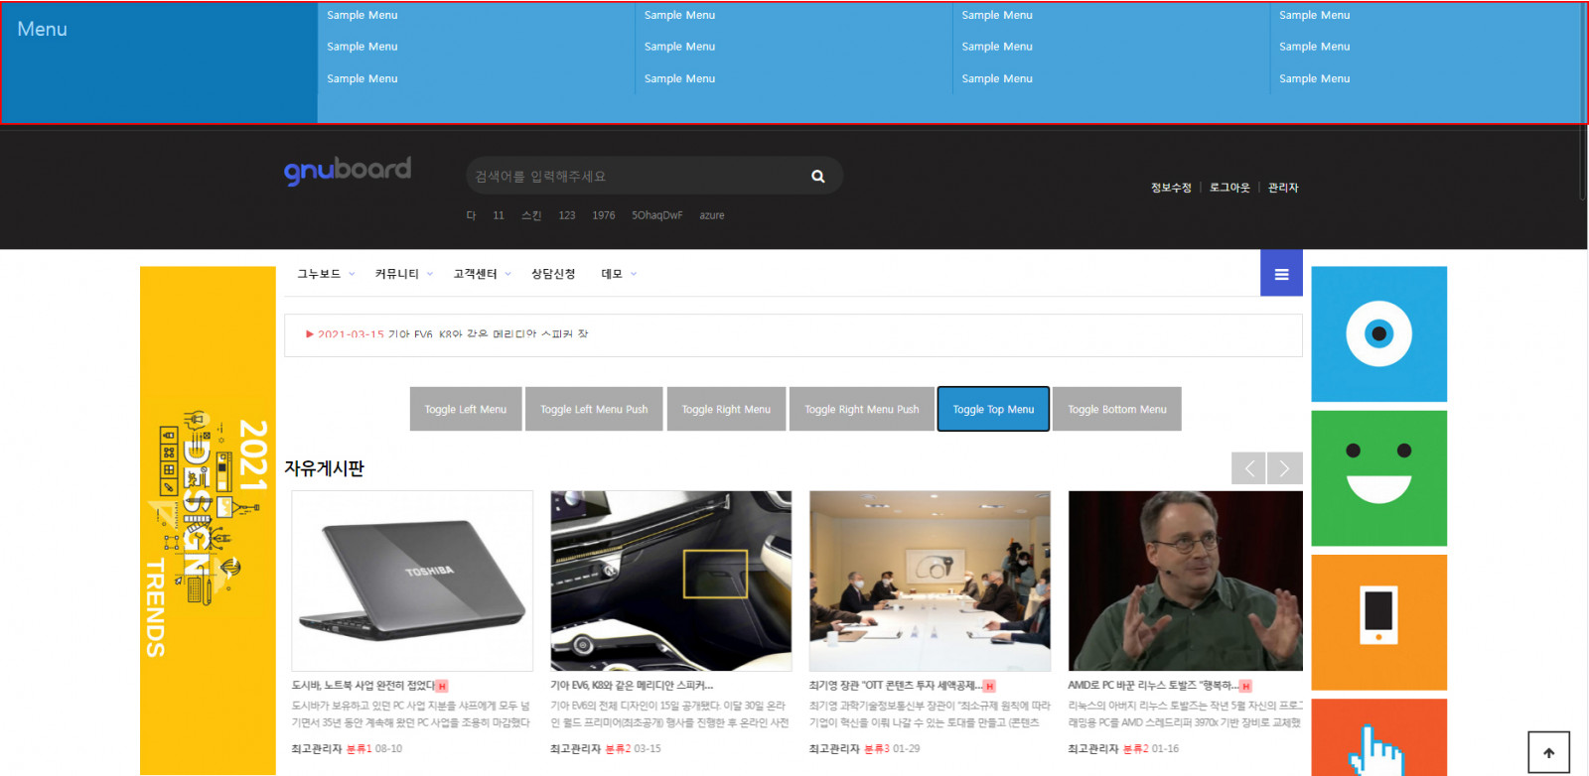The image size is (1589, 776).
Task: Click the green smiley face tile
Action: pos(1378,478)
